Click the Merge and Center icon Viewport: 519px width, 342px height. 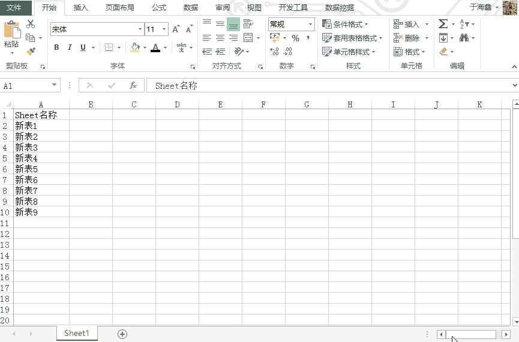pos(248,38)
